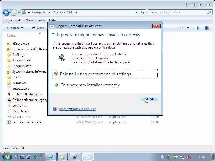Select the ProgramData folder
Image resolution: width=215 pixels, height=161 pixels.
click(22, 66)
